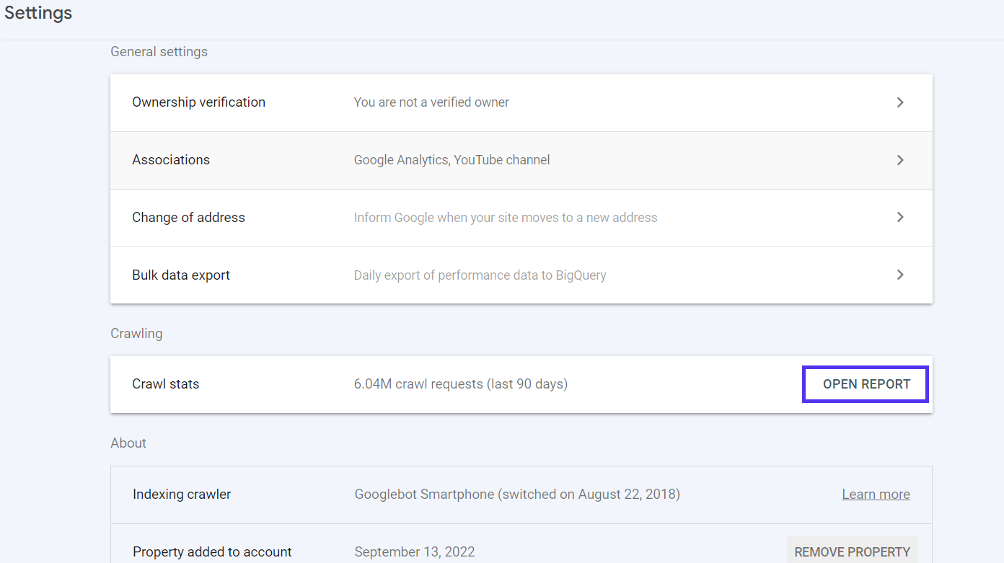Image resolution: width=1004 pixels, height=563 pixels.
Task: Click the General settings section label
Action: pyautogui.click(x=159, y=51)
